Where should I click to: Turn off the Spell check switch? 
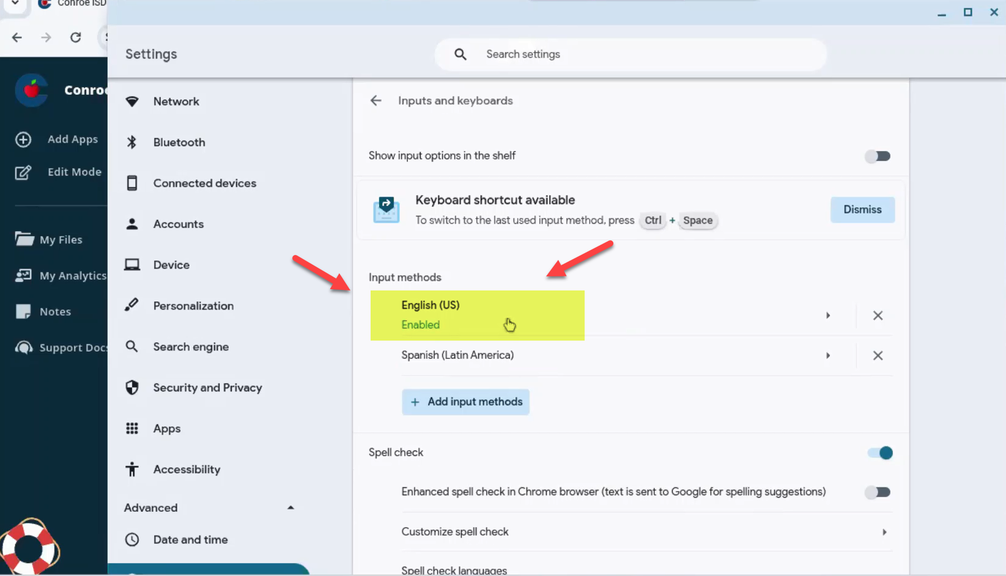[880, 453]
